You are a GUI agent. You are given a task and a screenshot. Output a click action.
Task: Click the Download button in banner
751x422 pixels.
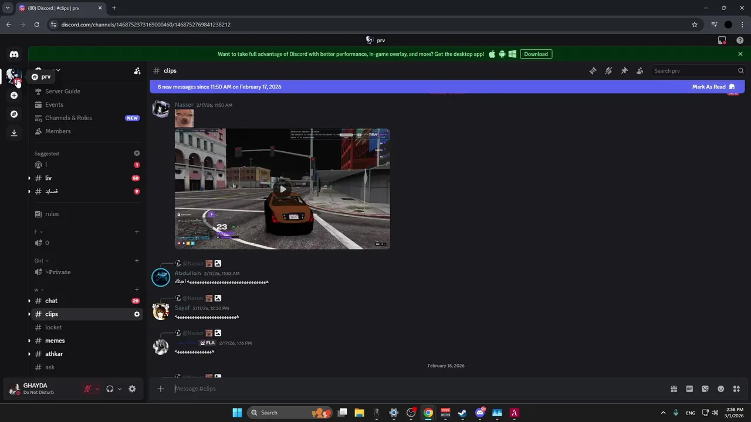point(536,54)
